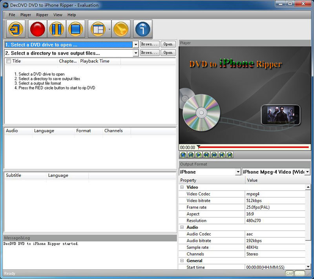Start ripping with the red circle button
This screenshot has height=279, width=314.
point(37,29)
